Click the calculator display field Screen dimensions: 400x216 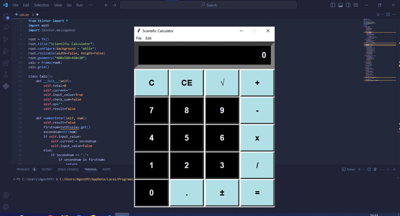pyautogui.click(x=203, y=55)
